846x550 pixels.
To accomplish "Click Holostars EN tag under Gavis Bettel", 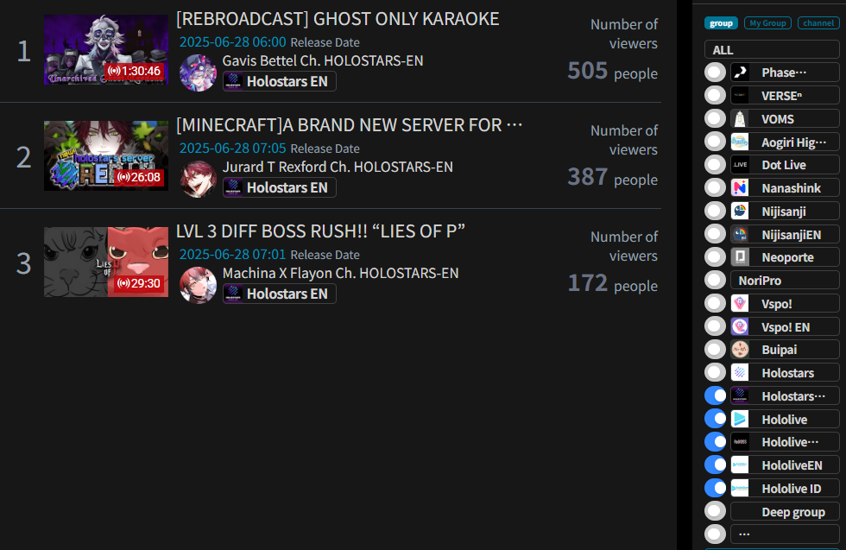I will [x=280, y=81].
